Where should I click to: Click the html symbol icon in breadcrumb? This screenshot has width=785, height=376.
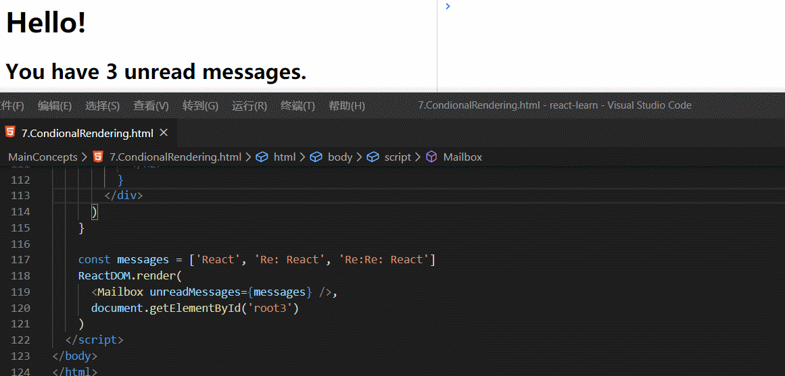262,157
